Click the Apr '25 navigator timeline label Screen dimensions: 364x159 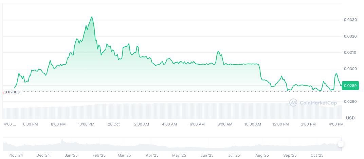tap(152, 155)
